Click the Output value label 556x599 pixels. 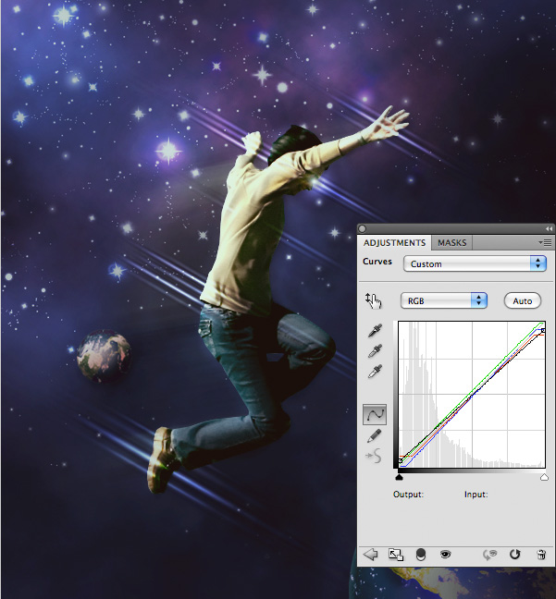coord(408,495)
